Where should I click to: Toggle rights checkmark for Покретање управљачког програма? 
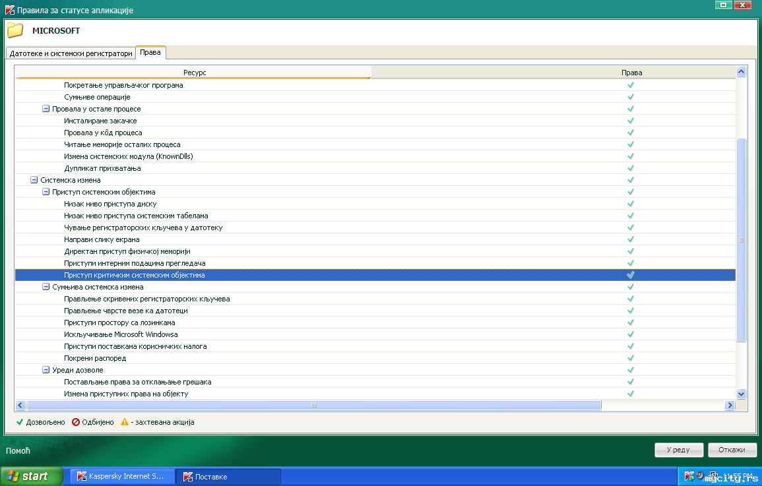tap(631, 85)
